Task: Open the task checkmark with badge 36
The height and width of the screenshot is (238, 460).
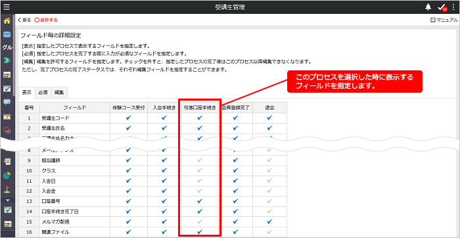Action: coord(442,8)
